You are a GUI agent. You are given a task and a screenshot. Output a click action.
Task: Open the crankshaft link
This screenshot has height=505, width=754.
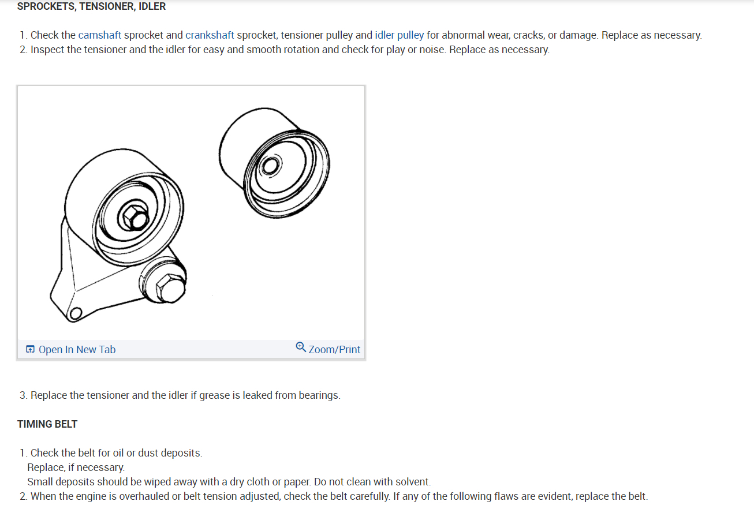[x=210, y=35]
